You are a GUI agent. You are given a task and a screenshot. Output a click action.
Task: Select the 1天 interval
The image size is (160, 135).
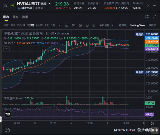[x=47, y=25]
